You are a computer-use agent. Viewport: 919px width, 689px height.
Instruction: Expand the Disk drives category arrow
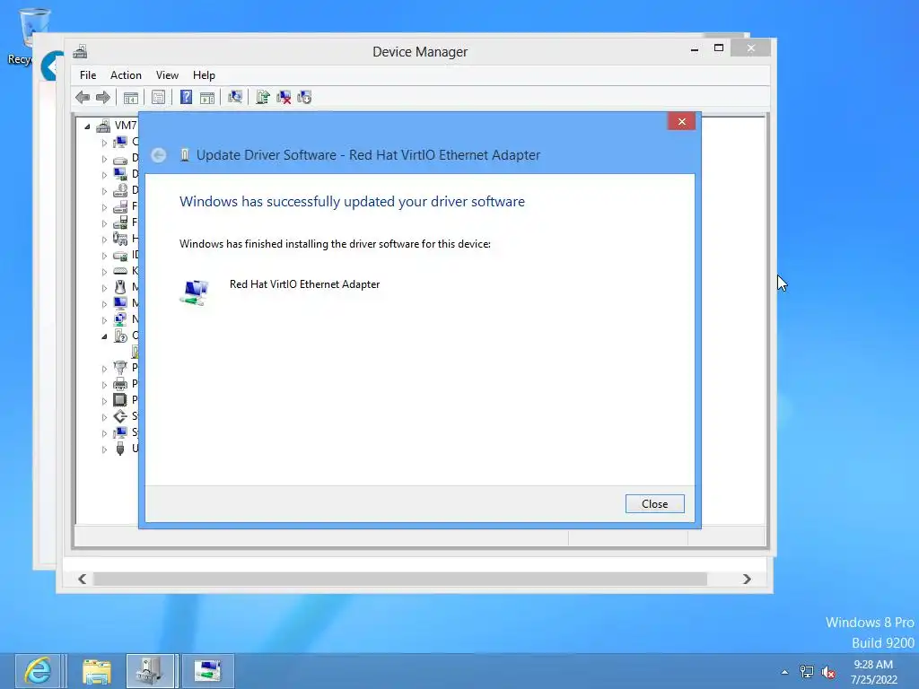[x=104, y=159]
